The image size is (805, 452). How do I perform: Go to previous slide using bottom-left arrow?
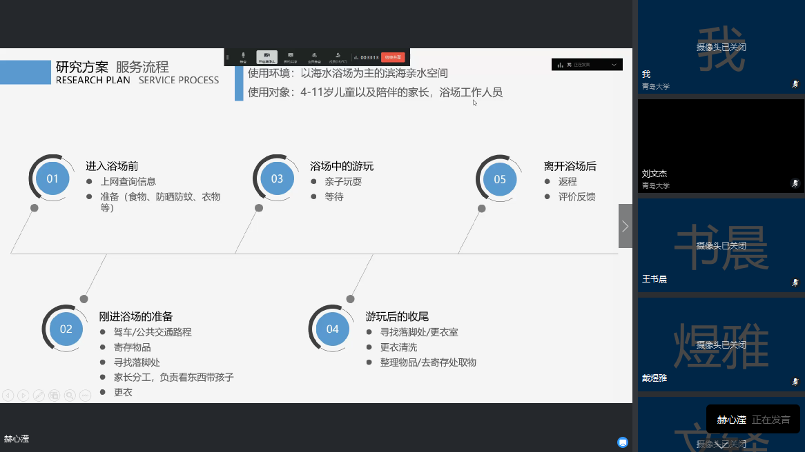pyautogui.click(x=8, y=395)
